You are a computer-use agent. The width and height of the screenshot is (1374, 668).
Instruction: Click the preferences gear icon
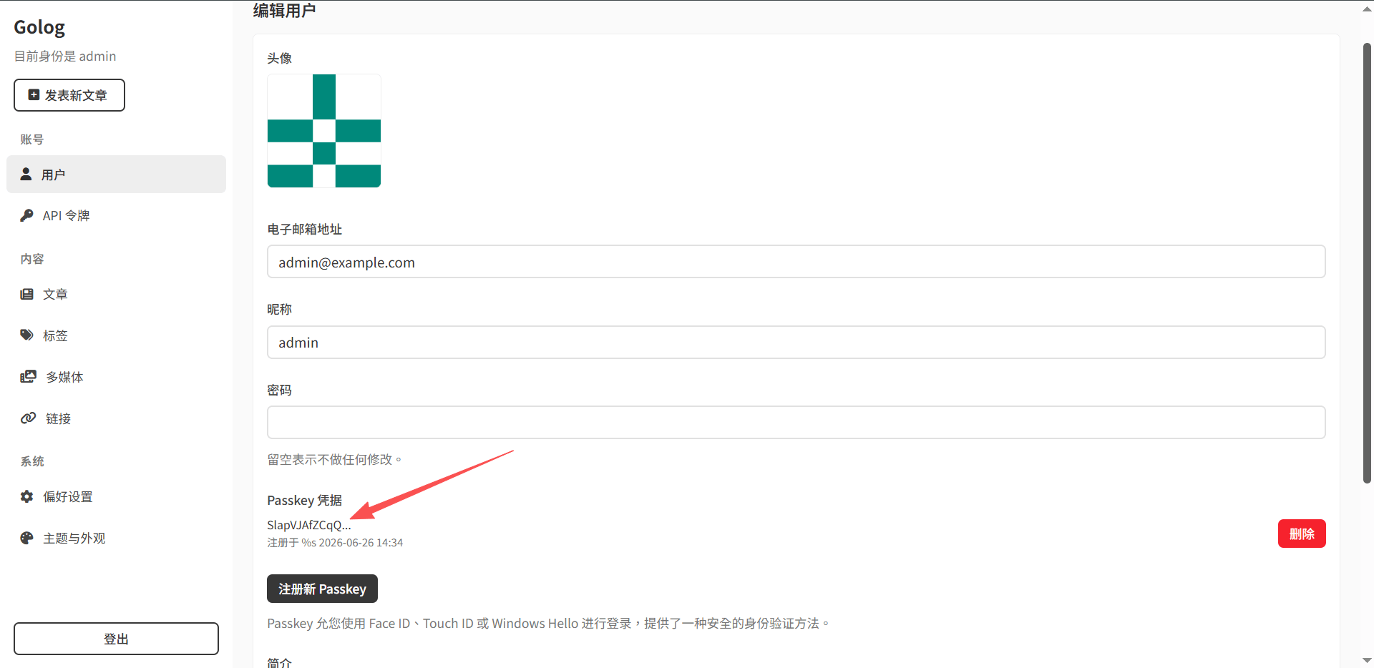(x=27, y=496)
